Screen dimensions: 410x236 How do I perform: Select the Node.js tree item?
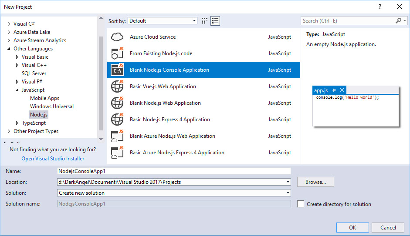39,115
